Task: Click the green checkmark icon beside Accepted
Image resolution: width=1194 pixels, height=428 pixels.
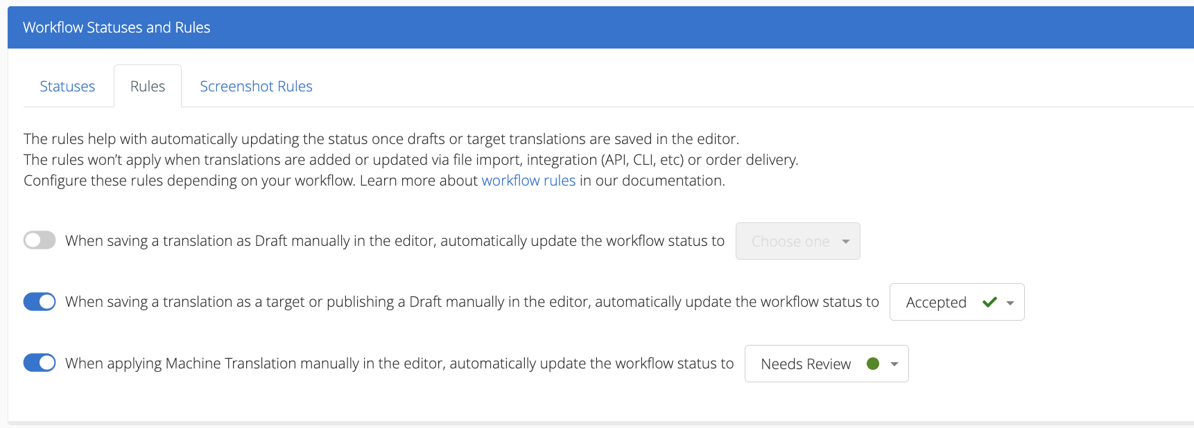Action: click(x=989, y=302)
